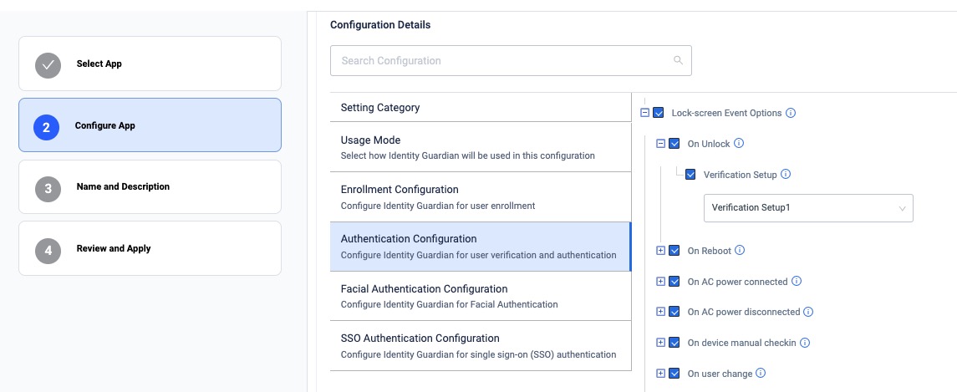Click info icon beside Lock-screen Event Options
The image size is (957, 392).
pos(791,113)
